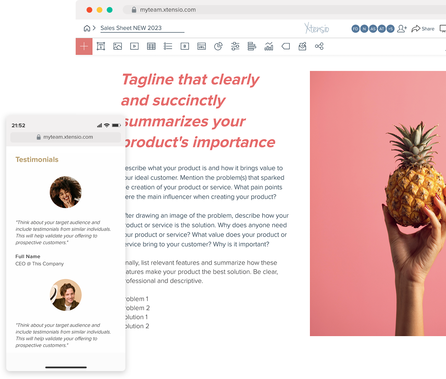Insert a Button element
The image size is (446, 379).
click(x=184, y=46)
